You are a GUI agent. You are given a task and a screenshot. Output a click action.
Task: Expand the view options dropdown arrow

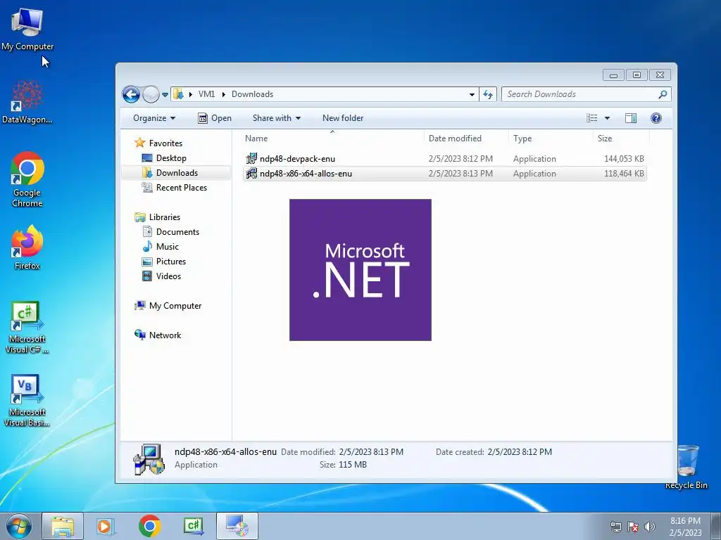(607, 118)
